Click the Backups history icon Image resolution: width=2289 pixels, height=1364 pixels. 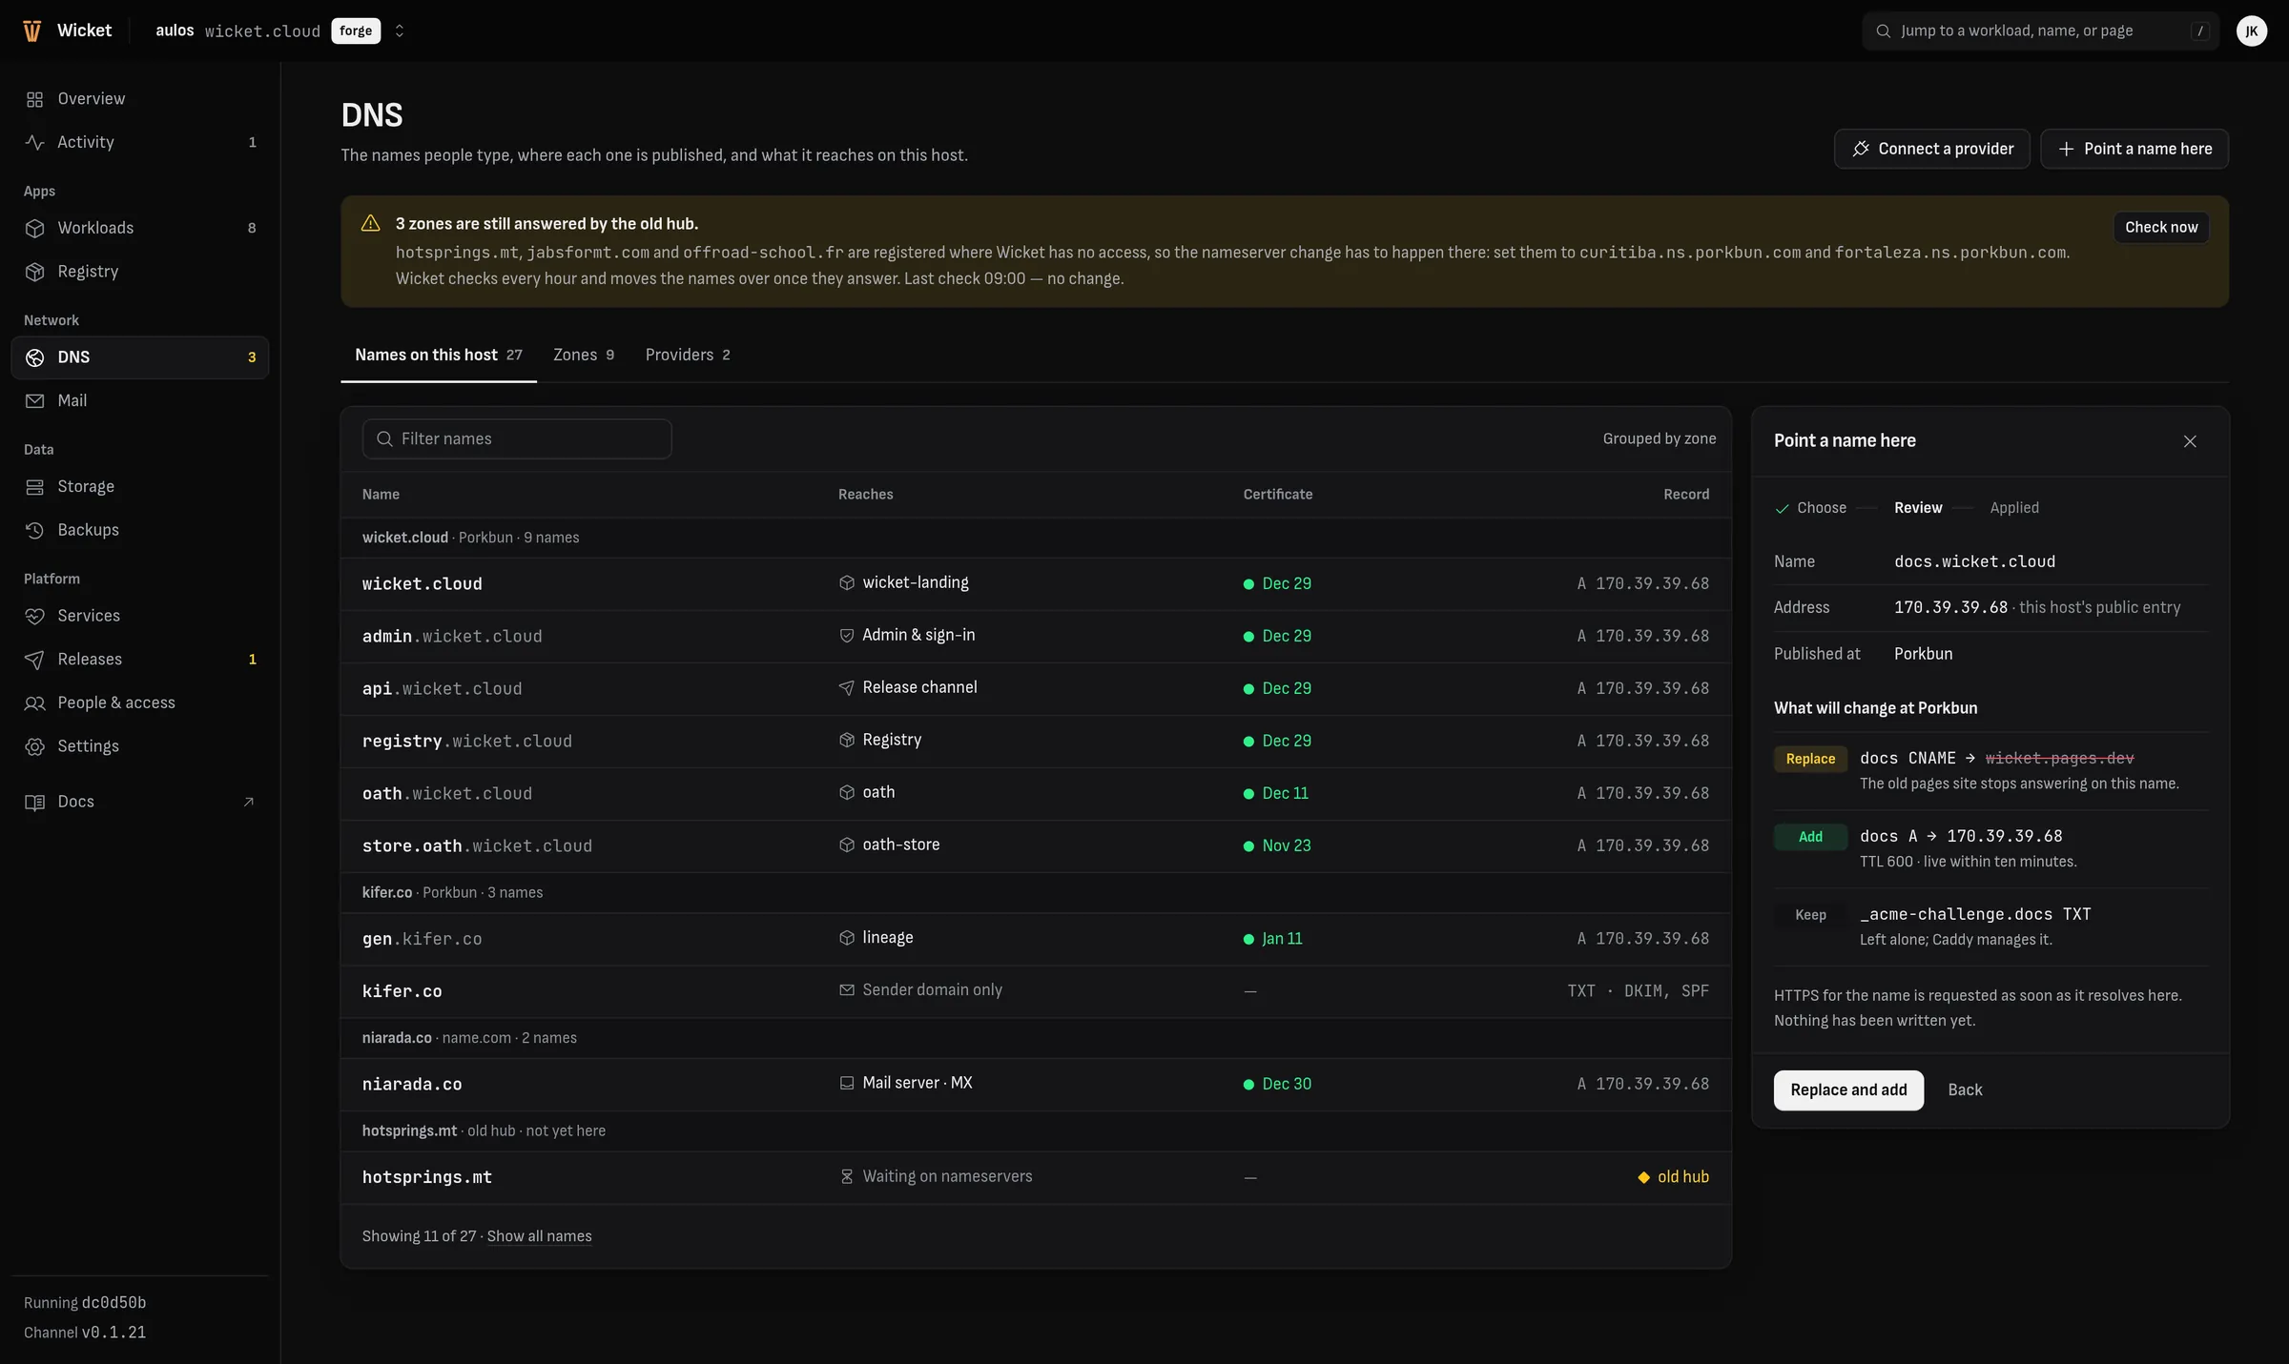tap(35, 530)
